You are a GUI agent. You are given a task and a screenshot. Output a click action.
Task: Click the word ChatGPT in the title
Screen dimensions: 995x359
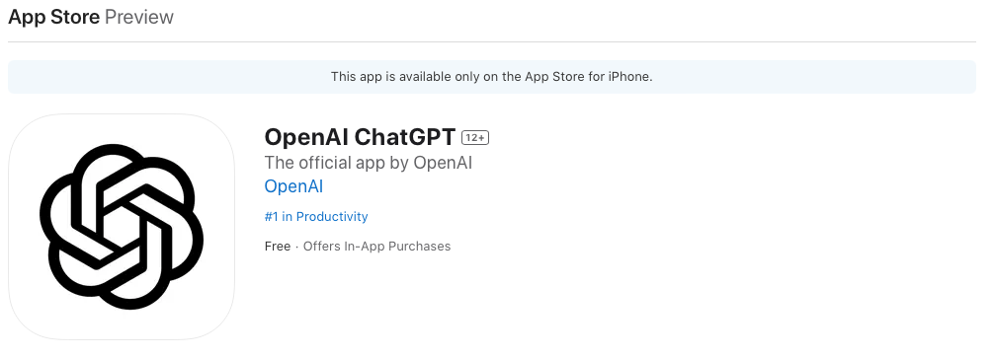(405, 137)
